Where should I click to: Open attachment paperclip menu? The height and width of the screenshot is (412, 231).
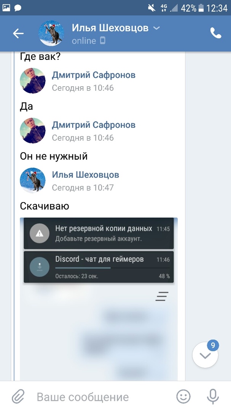point(18,396)
